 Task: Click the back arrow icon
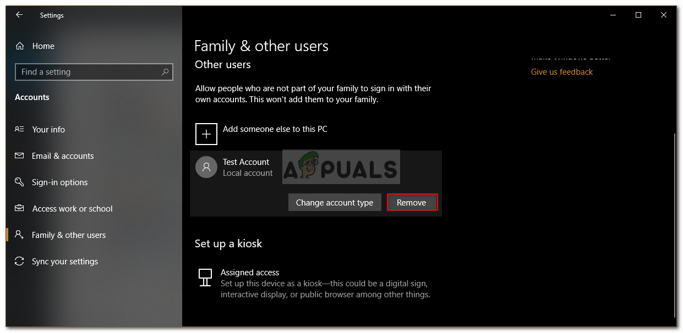point(19,15)
